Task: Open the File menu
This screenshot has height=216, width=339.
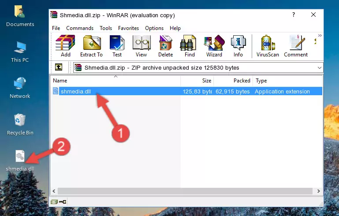Action: click(x=56, y=28)
